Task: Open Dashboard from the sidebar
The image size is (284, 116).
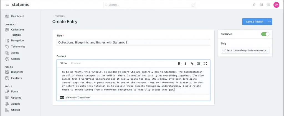Action: click(17, 16)
